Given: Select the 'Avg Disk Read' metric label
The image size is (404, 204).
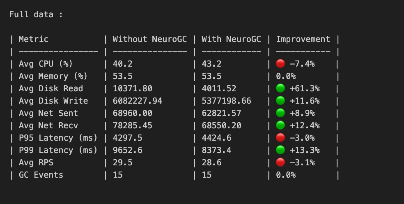Looking at the screenshot, I should tap(51, 88).
